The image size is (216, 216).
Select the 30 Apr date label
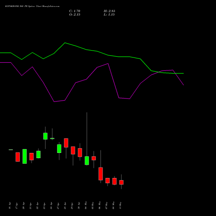pos(79,206)
